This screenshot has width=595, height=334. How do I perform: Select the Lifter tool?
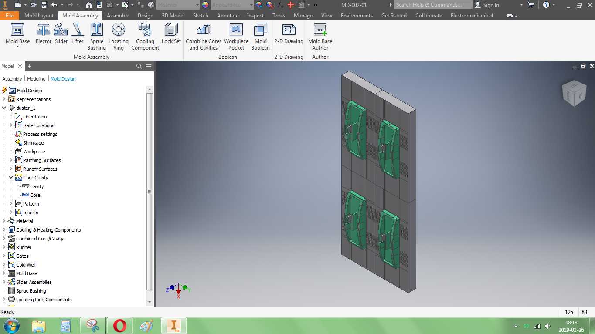click(78, 34)
